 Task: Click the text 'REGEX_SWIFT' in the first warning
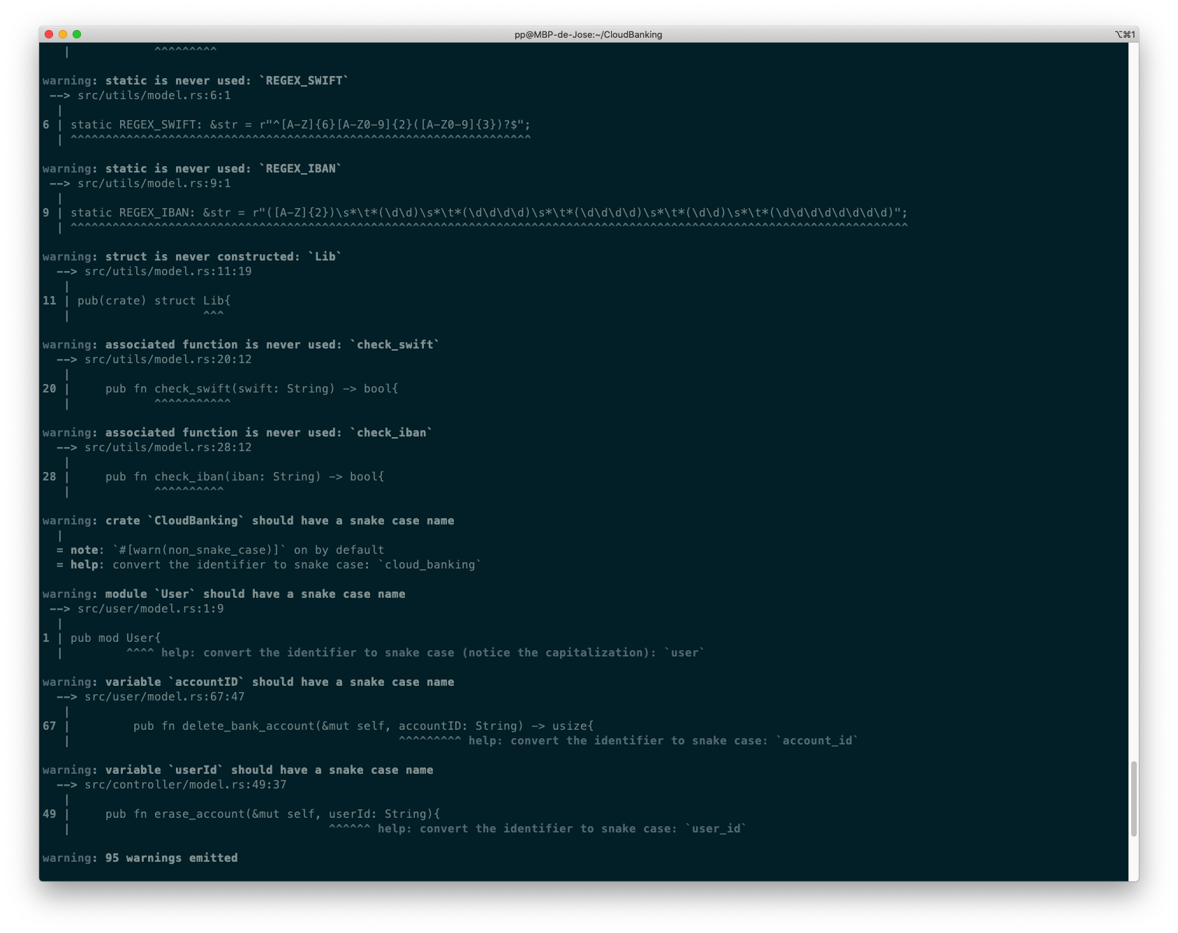tap(304, 81)
